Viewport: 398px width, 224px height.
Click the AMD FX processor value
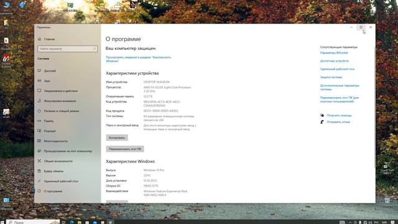[x=167, y=89]
